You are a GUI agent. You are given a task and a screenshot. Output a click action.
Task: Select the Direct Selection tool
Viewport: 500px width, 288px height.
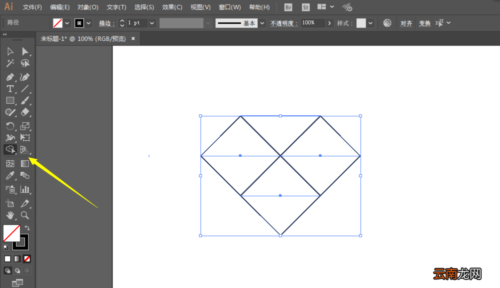pyautogui.click(x=25, y=51)
